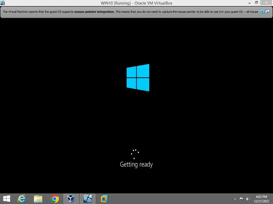Image resolution: width=273 pixels, height=204 pixels.
Task: Switch to VirtualBox Manager taskbar icon
Action: pyautogui.click(x=71, y=199)
